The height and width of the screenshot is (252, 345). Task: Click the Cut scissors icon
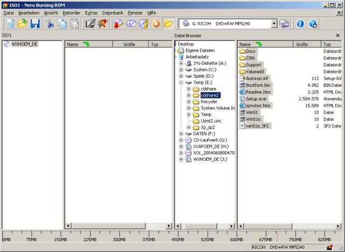click(50, 24)
